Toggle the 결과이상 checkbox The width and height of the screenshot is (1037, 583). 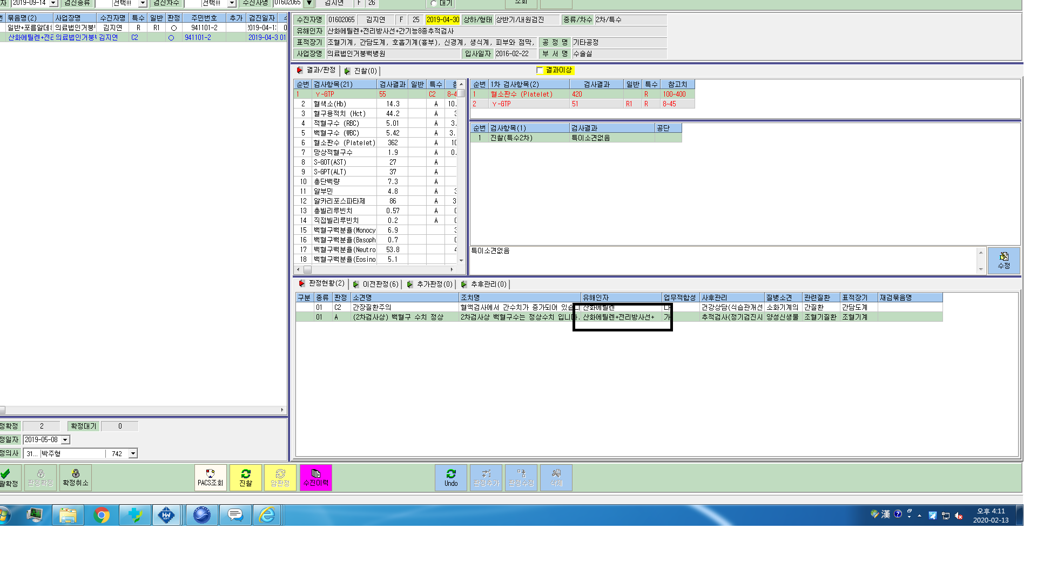pos(540,70)
